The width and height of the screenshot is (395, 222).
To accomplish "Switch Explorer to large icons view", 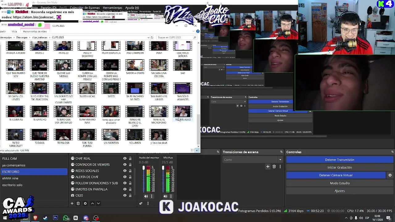I will (x=197, y=150).
